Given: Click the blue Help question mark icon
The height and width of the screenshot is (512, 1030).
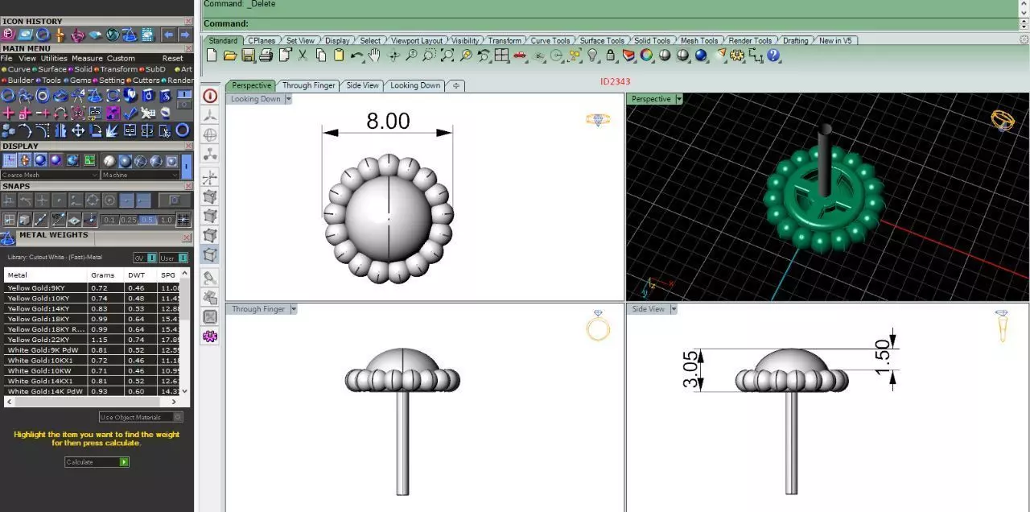Looking at the screenshot, I should [773, 56].
